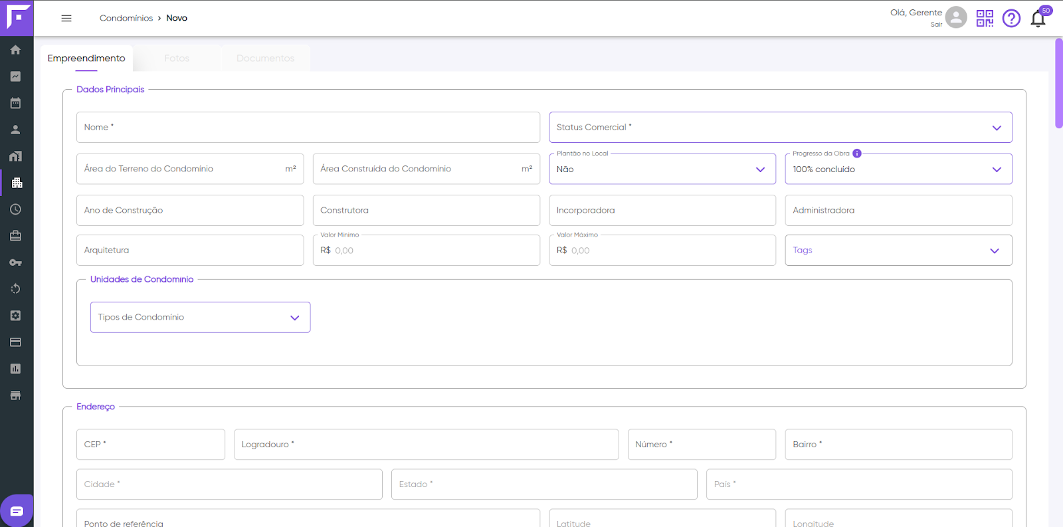Click the Incorporadora field
The width and height of the screenshot is (1063, 527).
pos(662,210)
